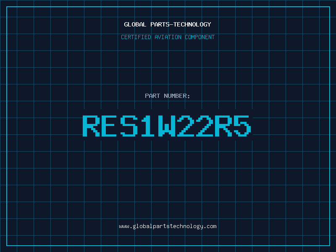The image size is (336, 252).
Task: Click the PART NUMBER: label
Action: pos(167,96)
